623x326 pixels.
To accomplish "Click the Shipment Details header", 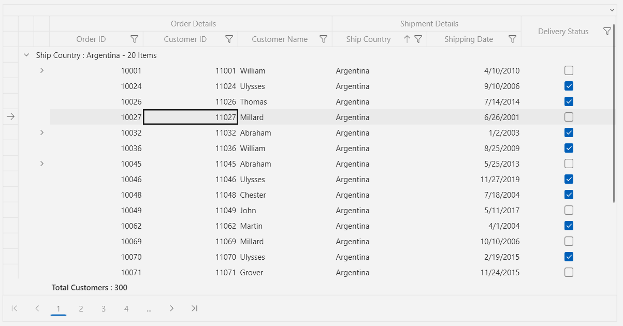I will 429,23.
